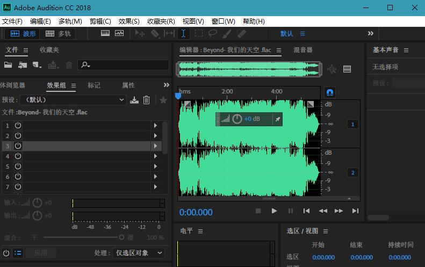Toggle the effects rack list view button

pyautogui.click(x=18, y=253)
